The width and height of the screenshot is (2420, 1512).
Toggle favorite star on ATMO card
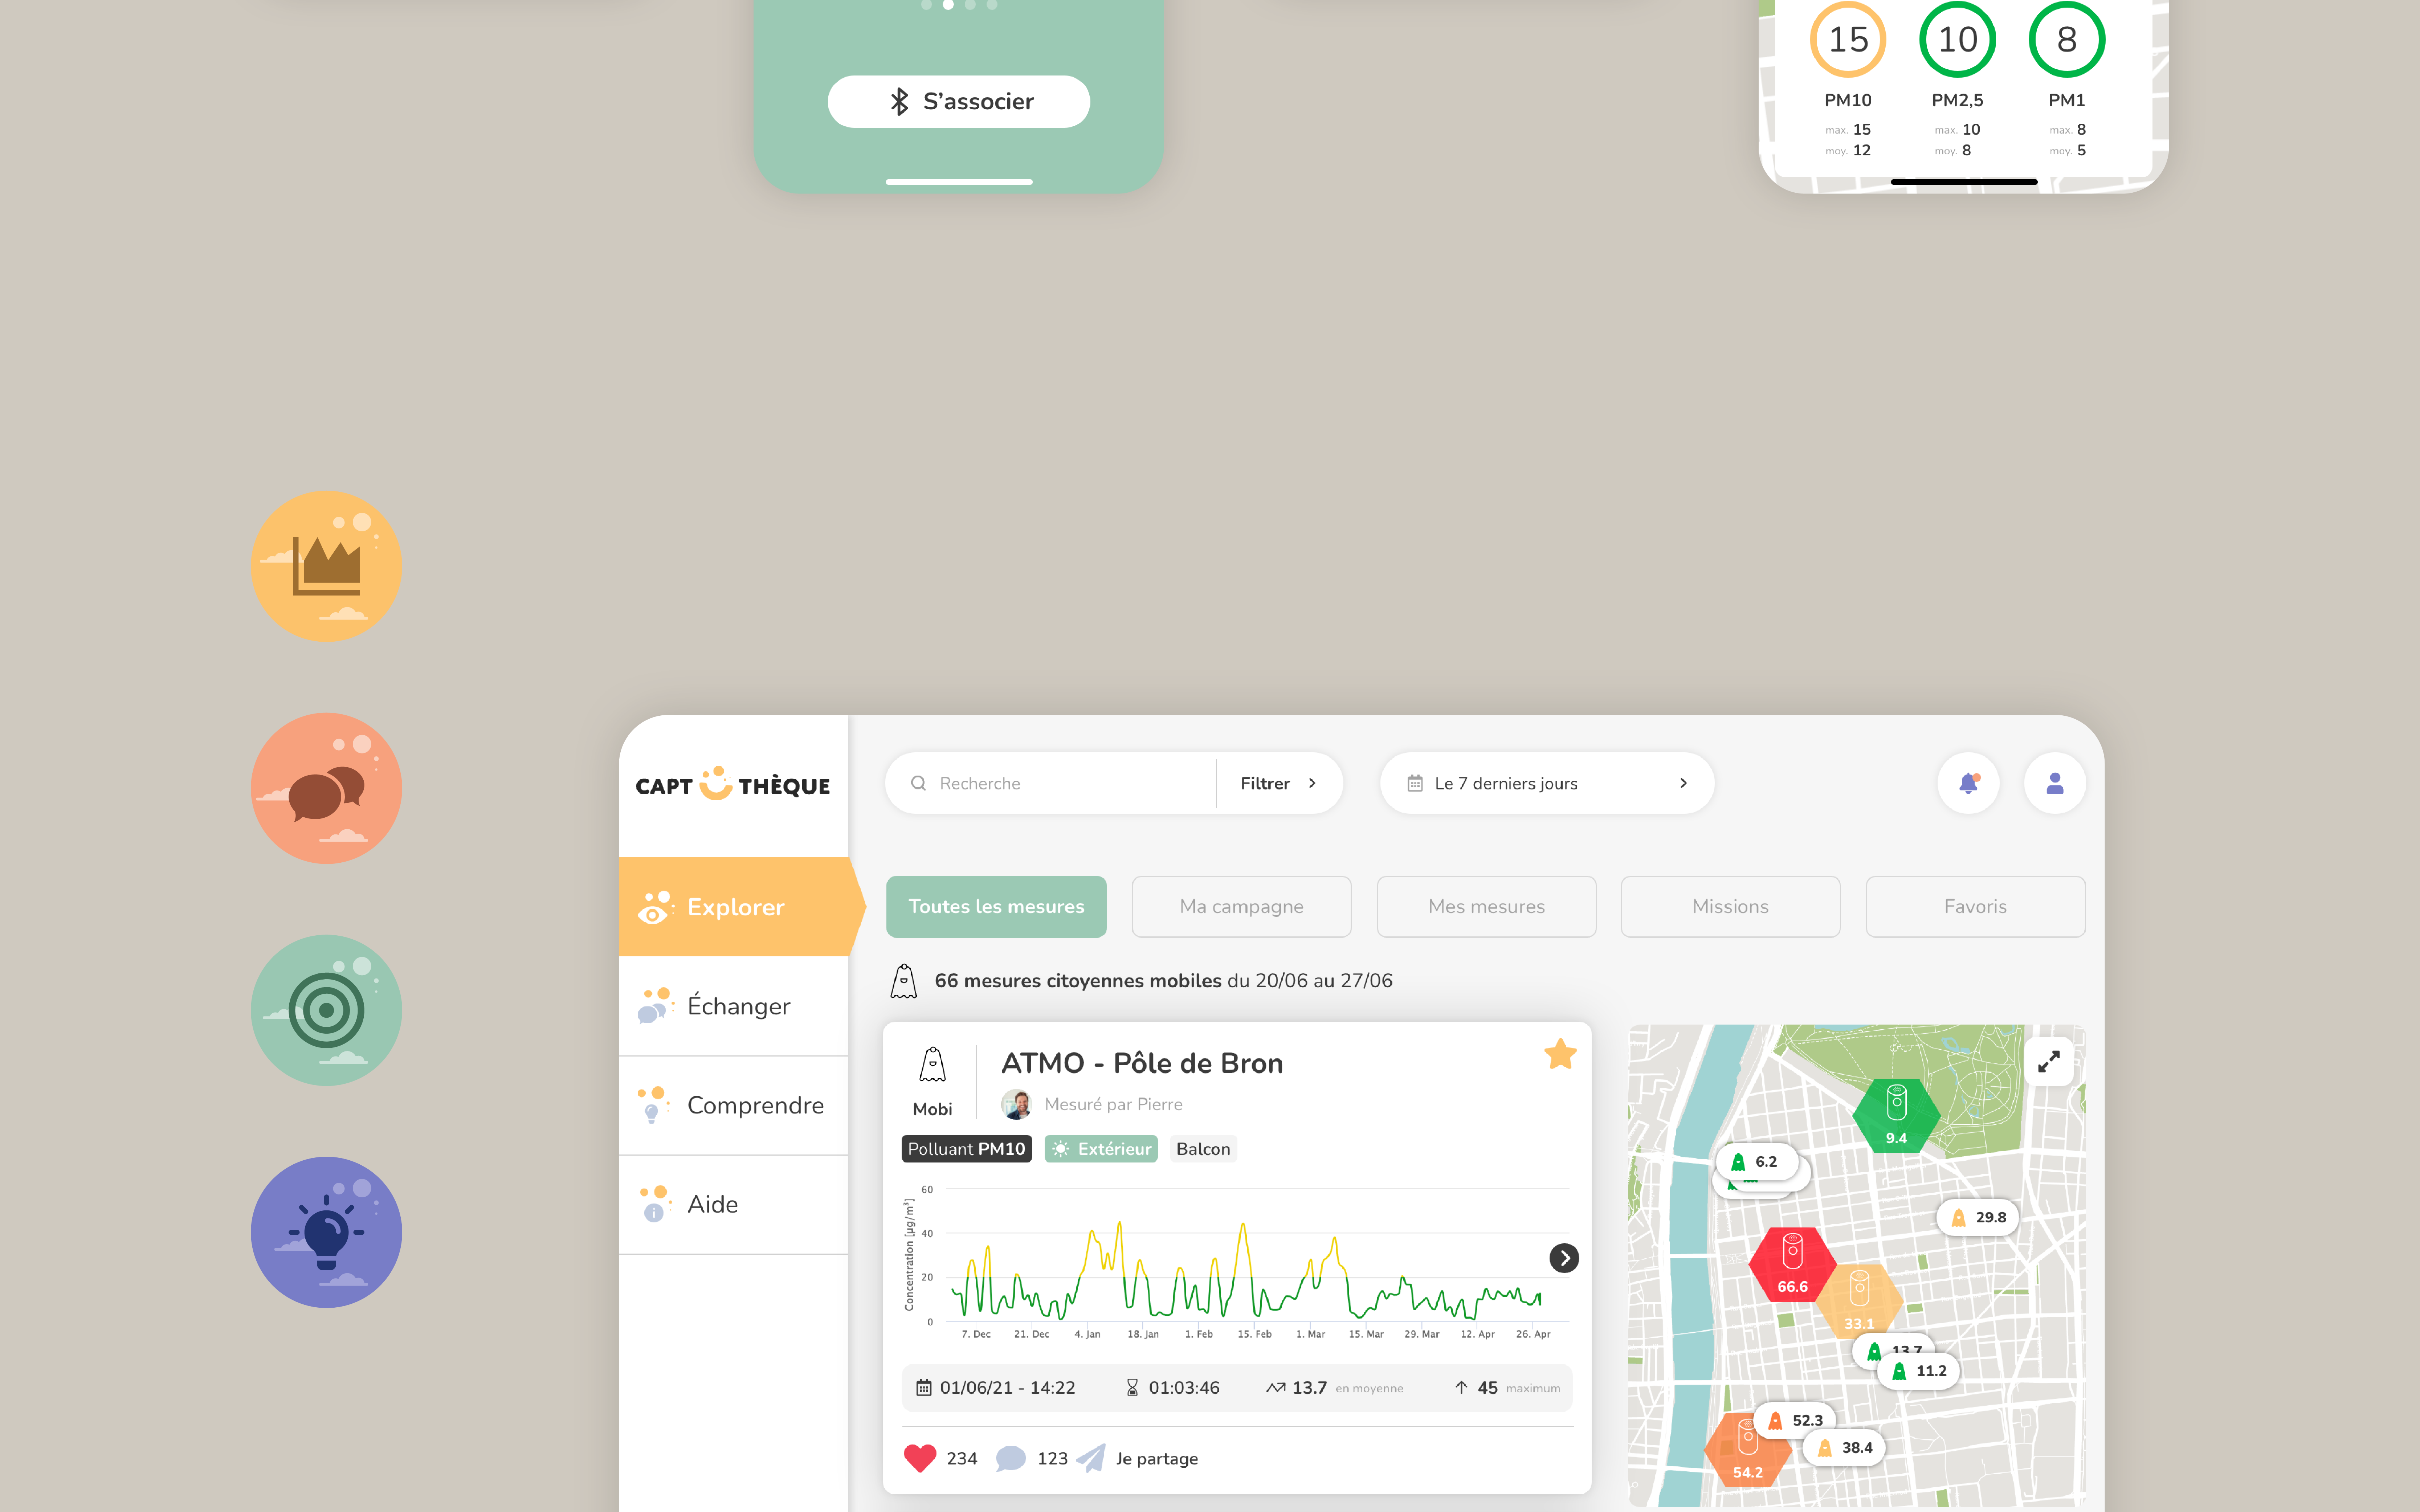tap(1560, 1054)
